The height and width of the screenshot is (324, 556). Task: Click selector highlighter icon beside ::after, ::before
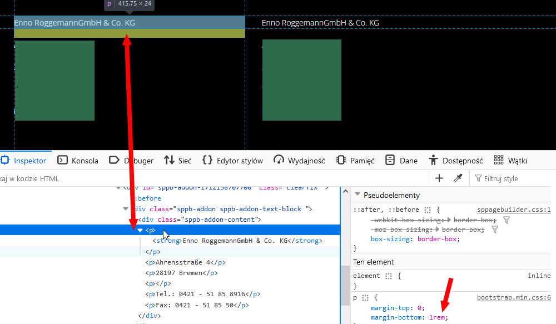(428, 211)
